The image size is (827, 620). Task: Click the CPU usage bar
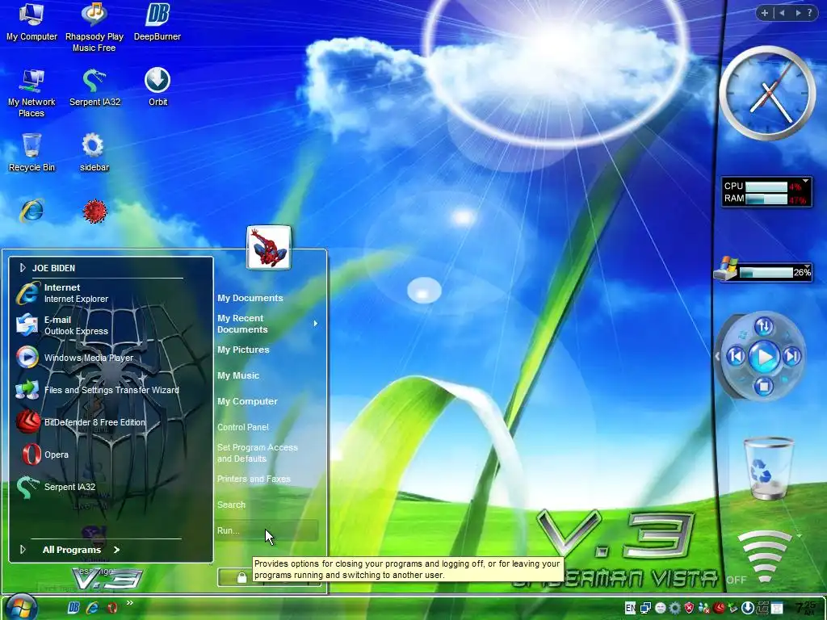(x=766, y=186)
